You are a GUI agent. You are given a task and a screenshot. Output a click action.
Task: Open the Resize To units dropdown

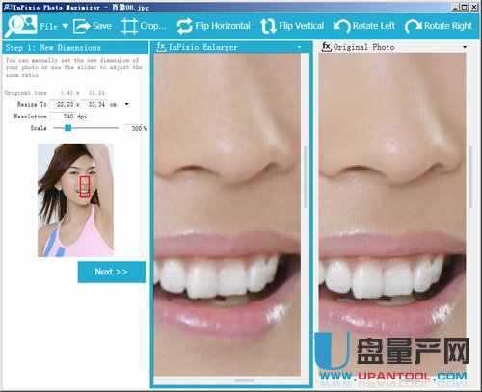pos(127,104)
